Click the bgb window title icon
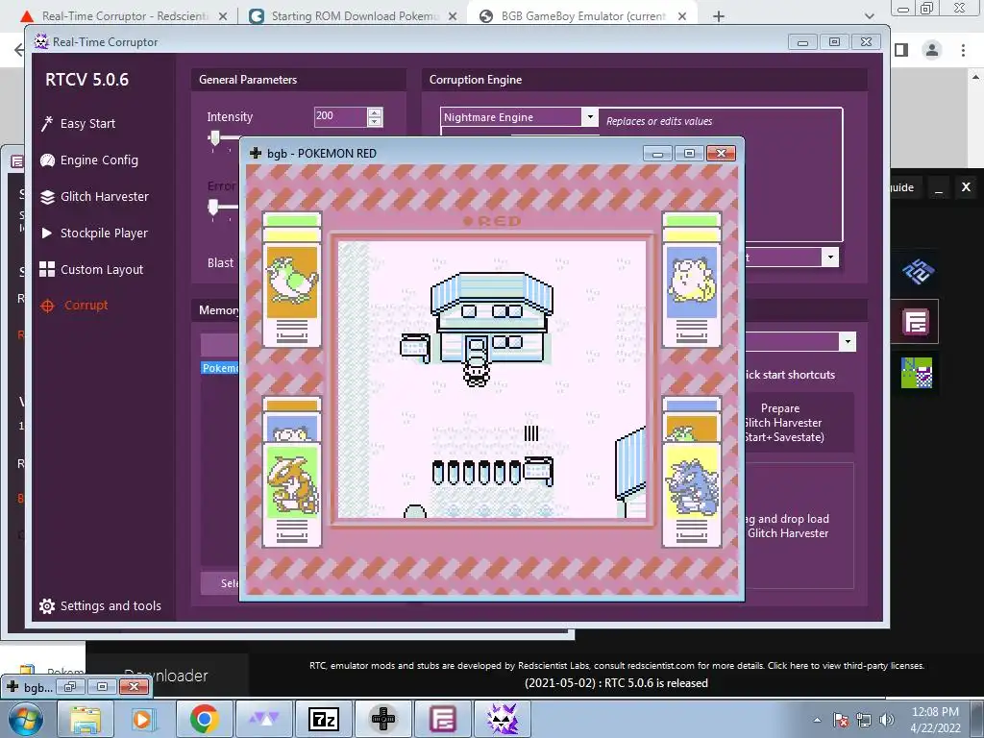984x738 pixels. (x=256, y=153)
